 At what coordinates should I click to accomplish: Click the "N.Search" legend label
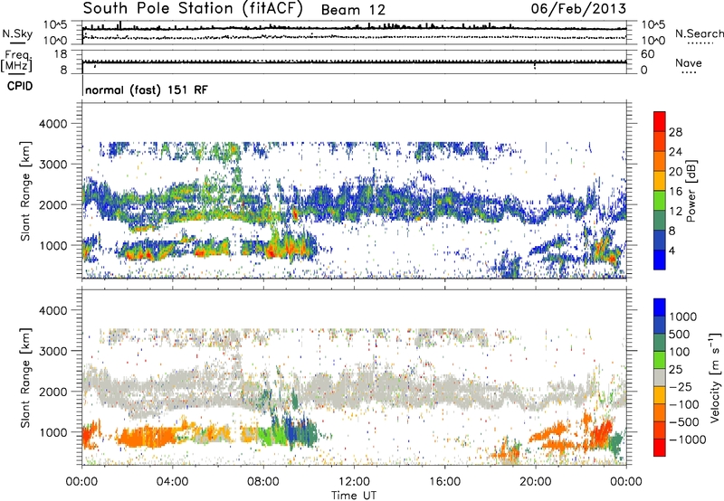click(x=699, y=33)
